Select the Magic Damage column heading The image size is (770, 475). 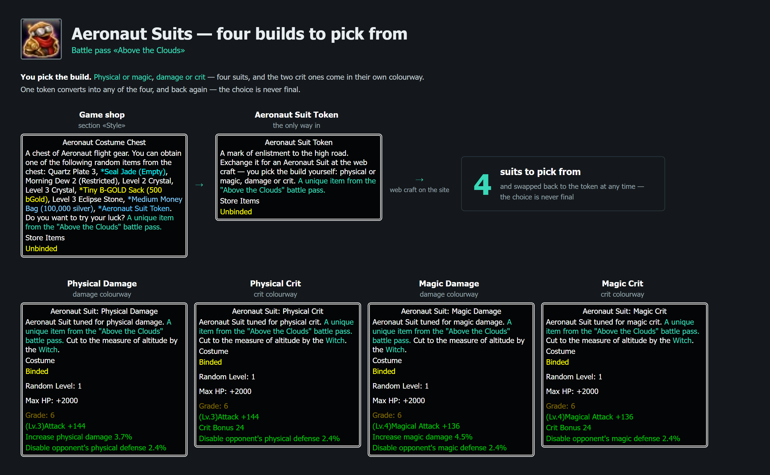tap(449, 283)
